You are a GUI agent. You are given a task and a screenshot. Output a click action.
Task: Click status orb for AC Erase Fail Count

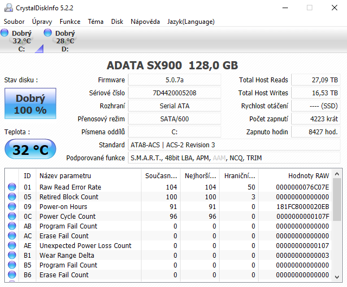tap(12, 236)
